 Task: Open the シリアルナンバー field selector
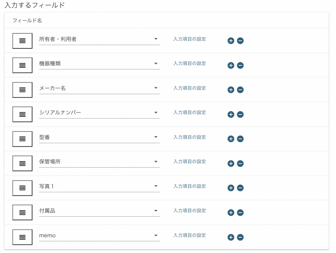tap(99, 113)
